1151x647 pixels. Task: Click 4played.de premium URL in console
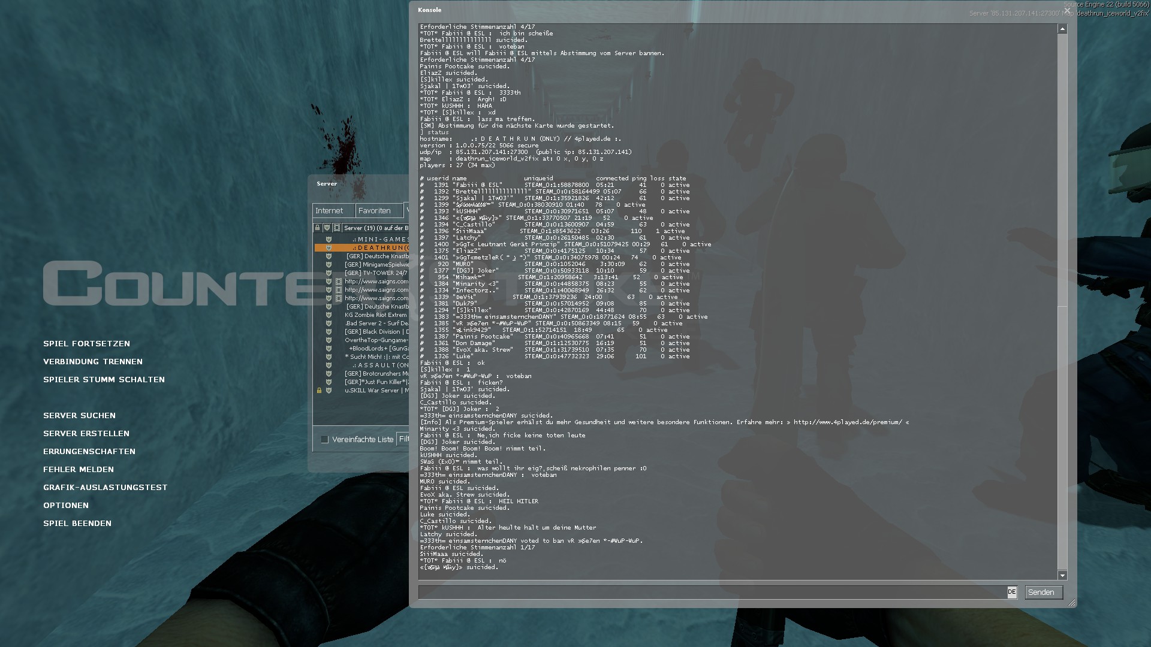click(x=848, y=422)
